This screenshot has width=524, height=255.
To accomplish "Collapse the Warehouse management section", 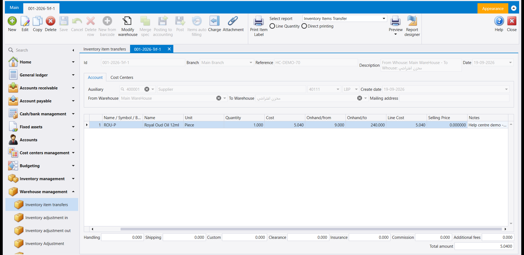I will [x=73, y=192].
